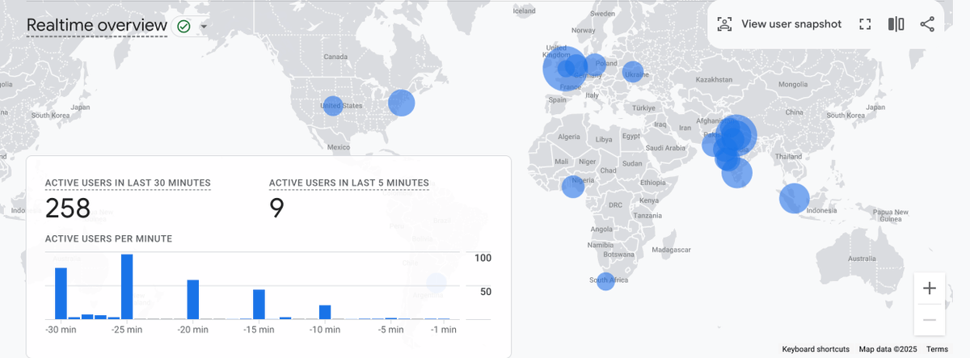
Task: Select the tallest bar near -25 min
Action: click(x=127, y=287)
